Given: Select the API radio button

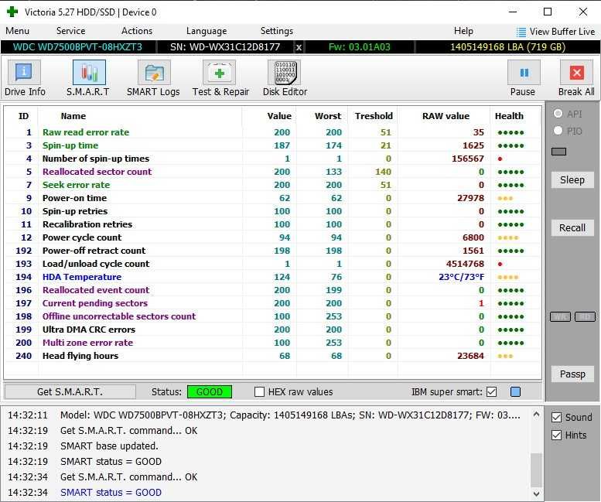Looking at the screenshot, I should pos(558,114).
